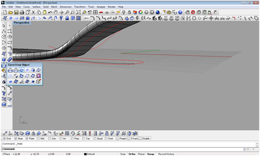Click the Pan hand tool icon

(x=56, y=12)
